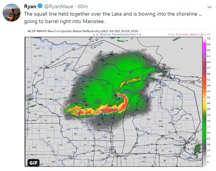Open Ryan's profile avatar photo

12,13
